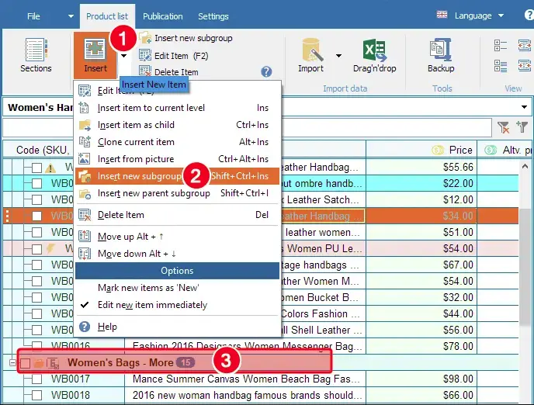Click the Clone current item icon
The image size is (534, 405).
pos(85,141)
